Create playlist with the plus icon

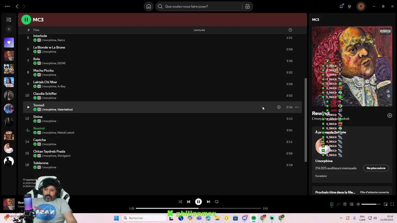[x=9, y=29]
